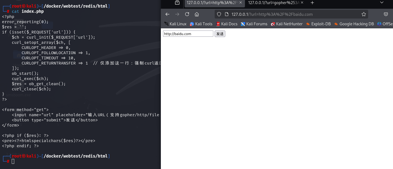This screenshot has height=169, width=393.
Task: Expand the list all tabs chevron
Action: pyautogui.click(x=382, y=3)
